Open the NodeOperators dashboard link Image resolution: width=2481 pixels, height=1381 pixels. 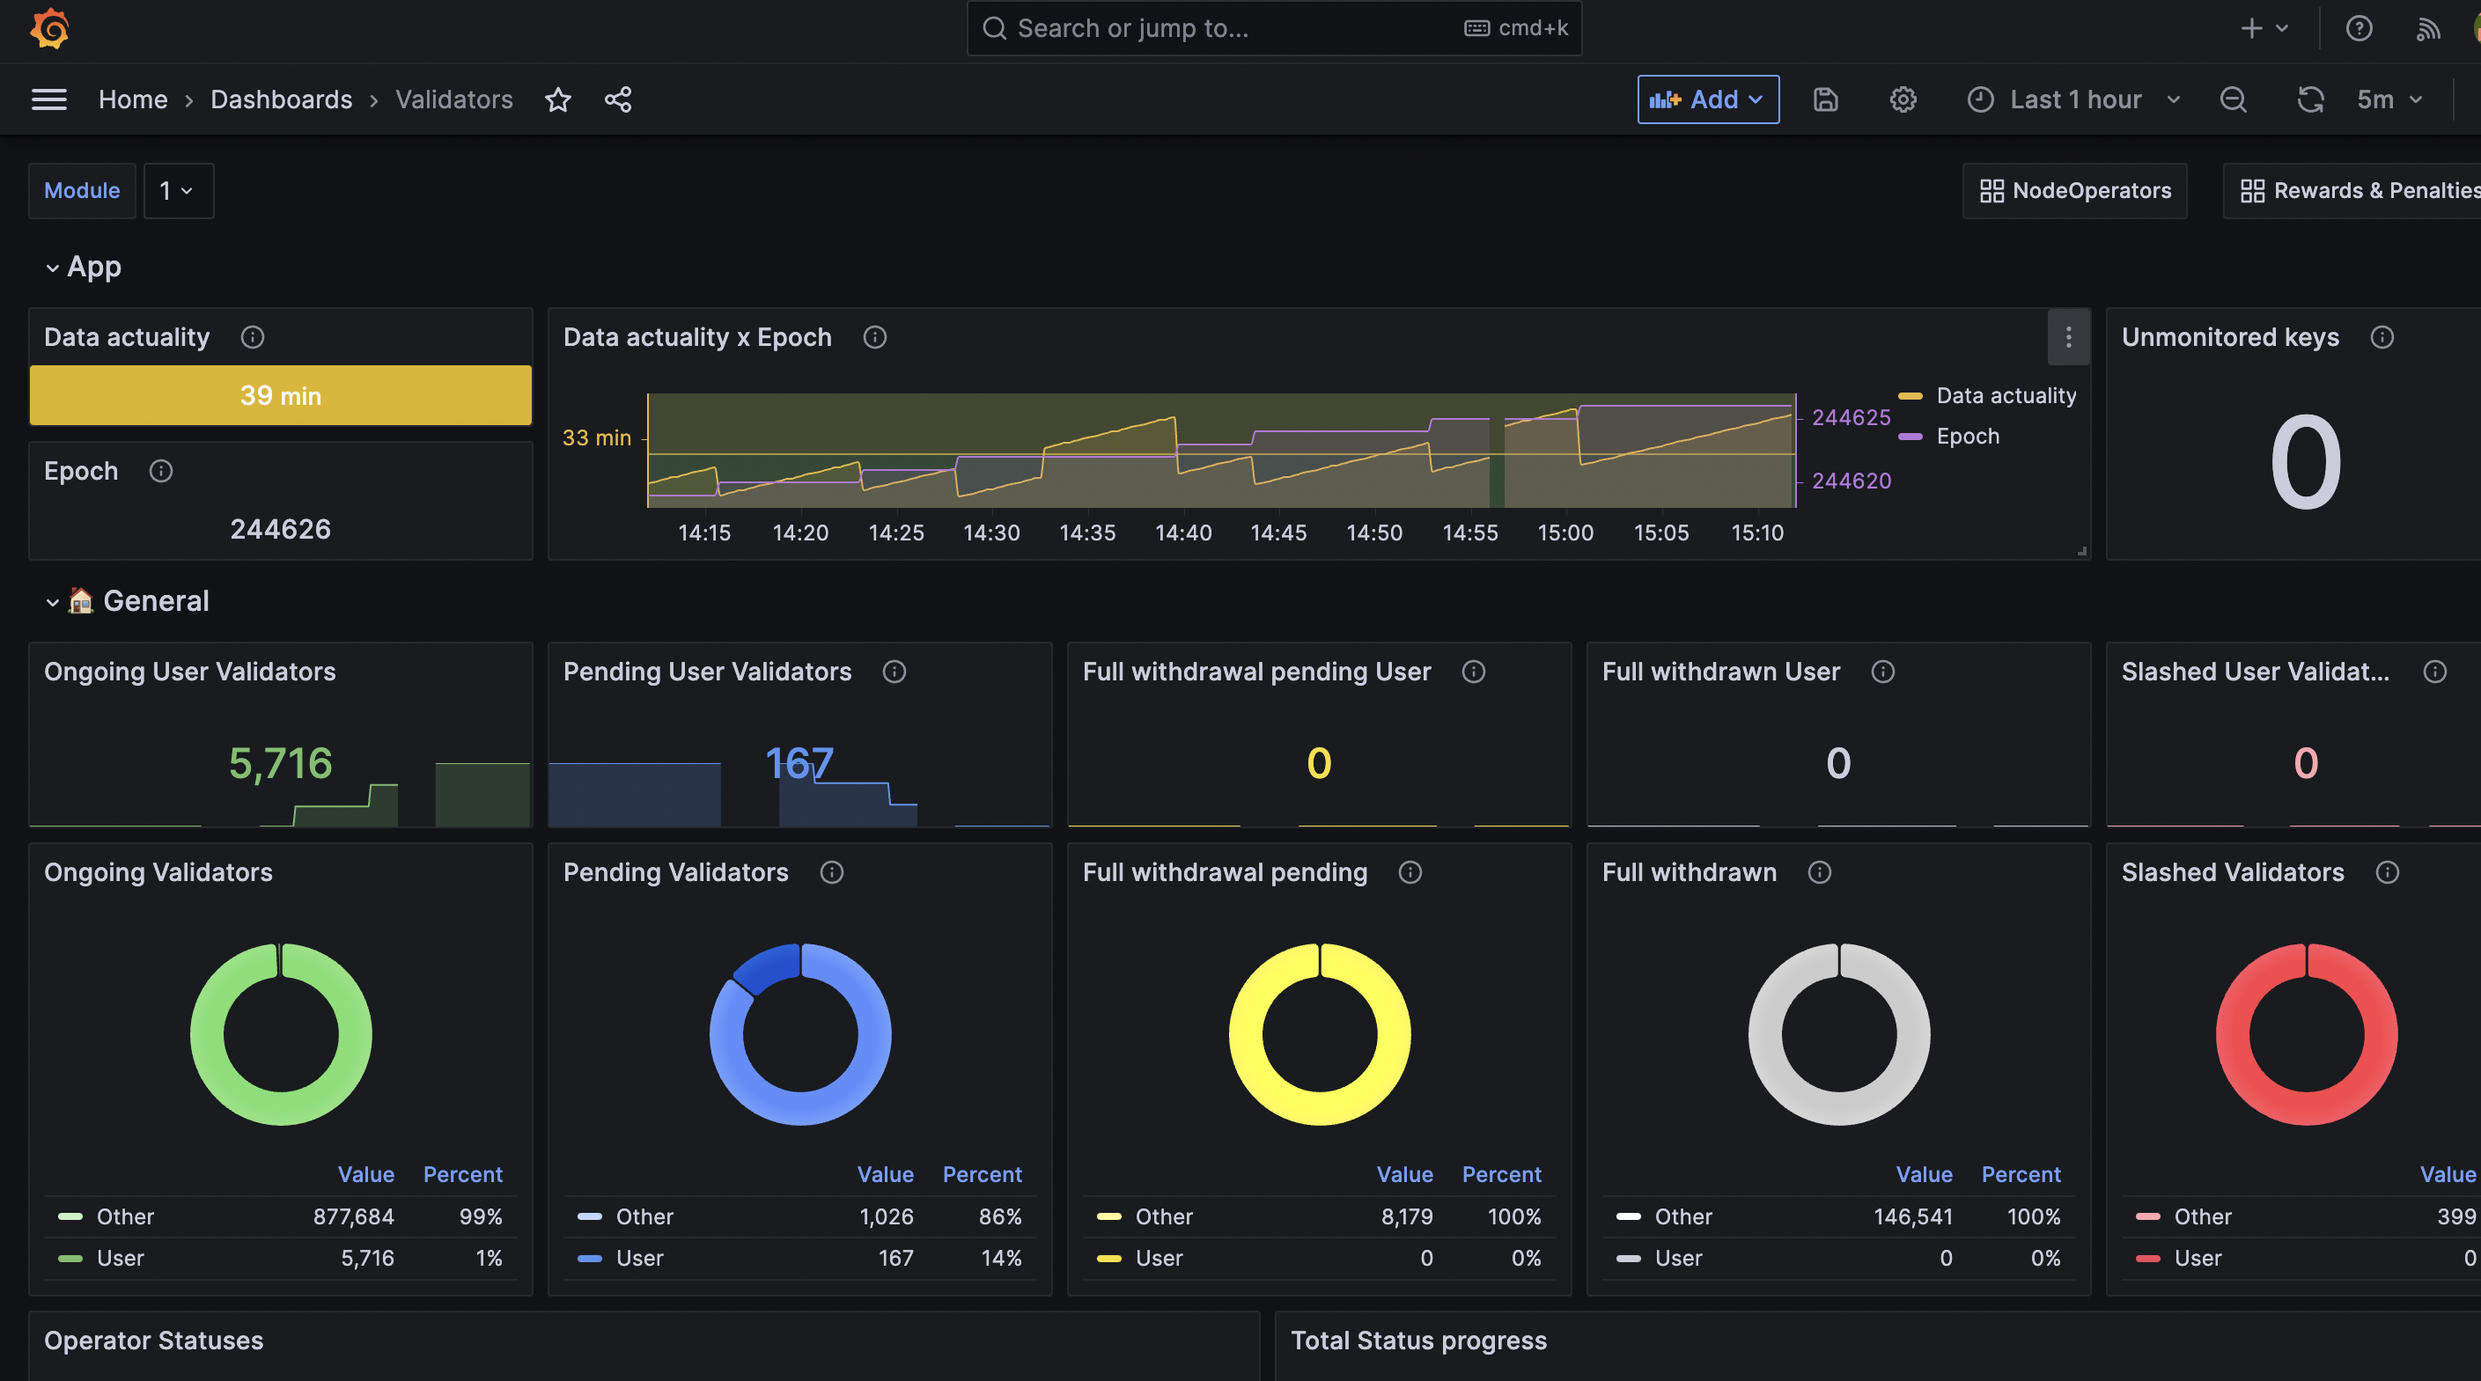click(x=2074, y=191)
